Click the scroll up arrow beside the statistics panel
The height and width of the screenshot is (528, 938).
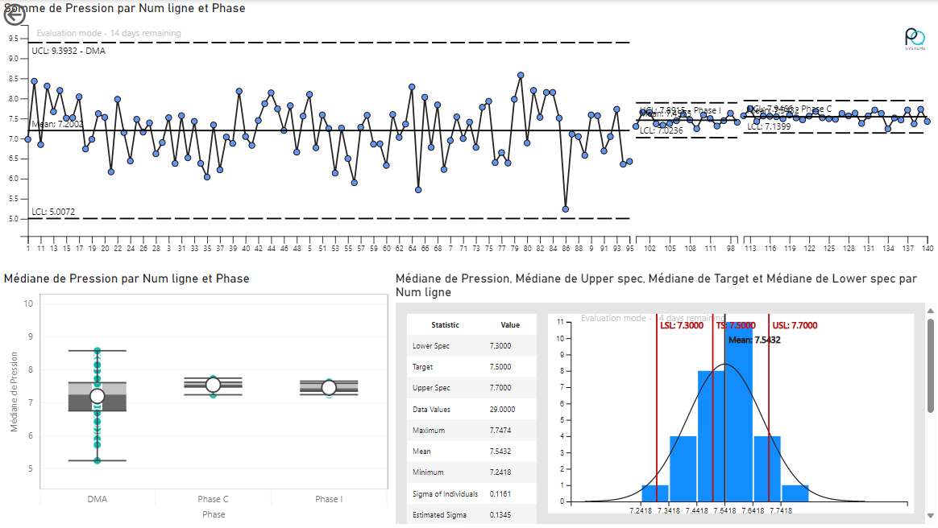click(x=930, y=311)
